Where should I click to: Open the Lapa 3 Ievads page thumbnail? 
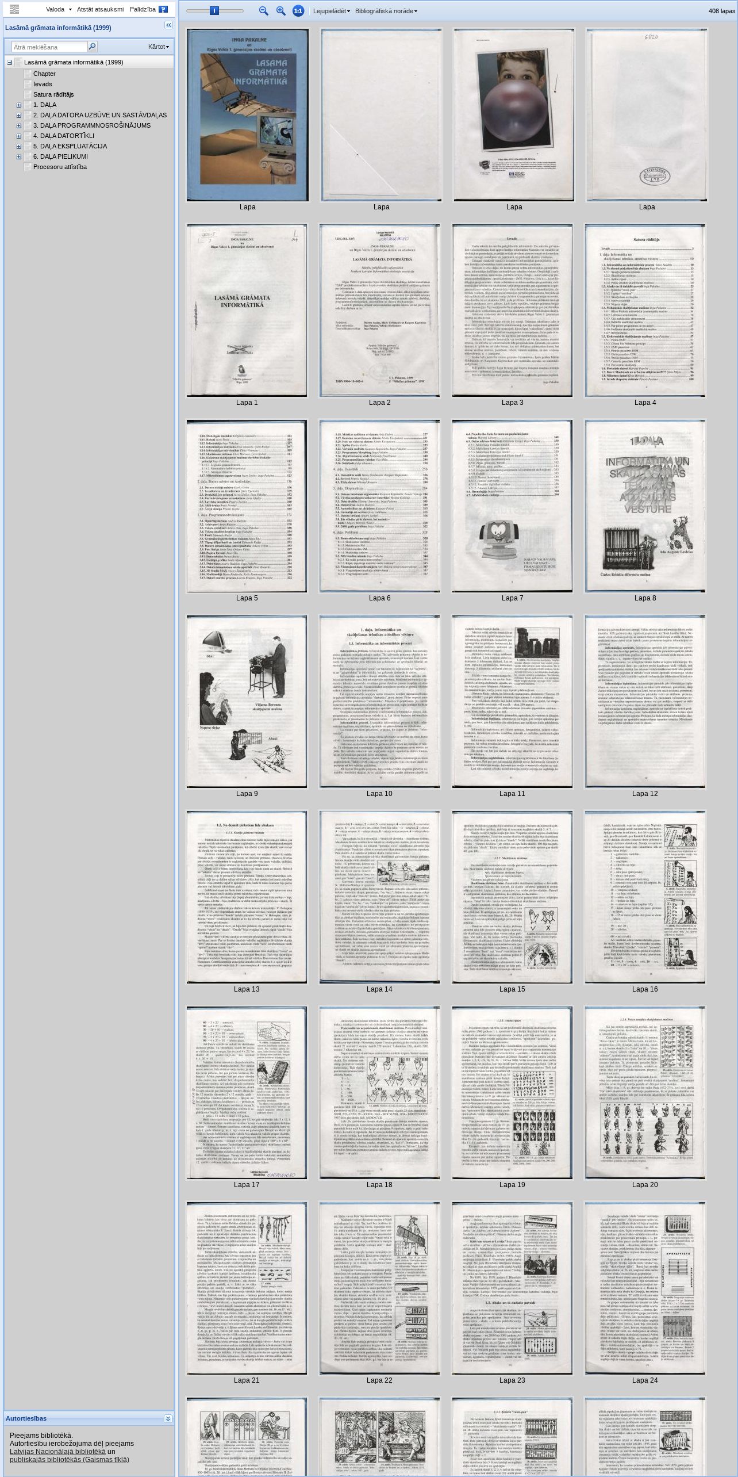[512, 311]
